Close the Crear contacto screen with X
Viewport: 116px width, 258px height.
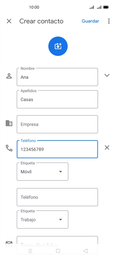pos(9,21)
